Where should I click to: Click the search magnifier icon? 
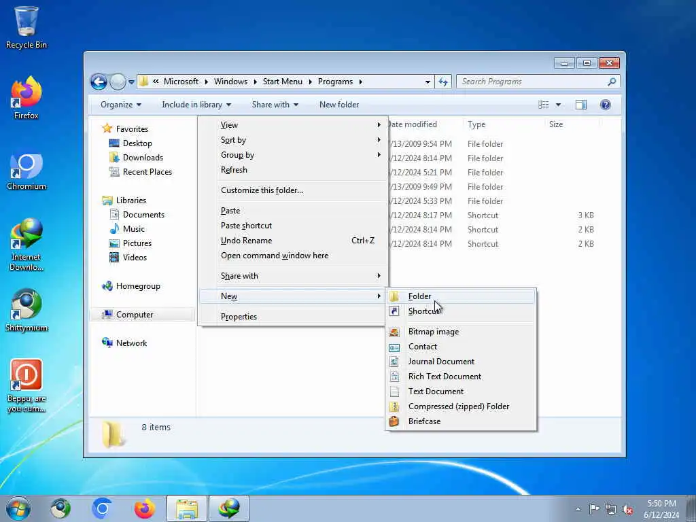coord(612,82)
